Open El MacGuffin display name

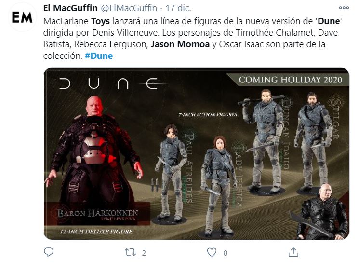tap(70, 8)
